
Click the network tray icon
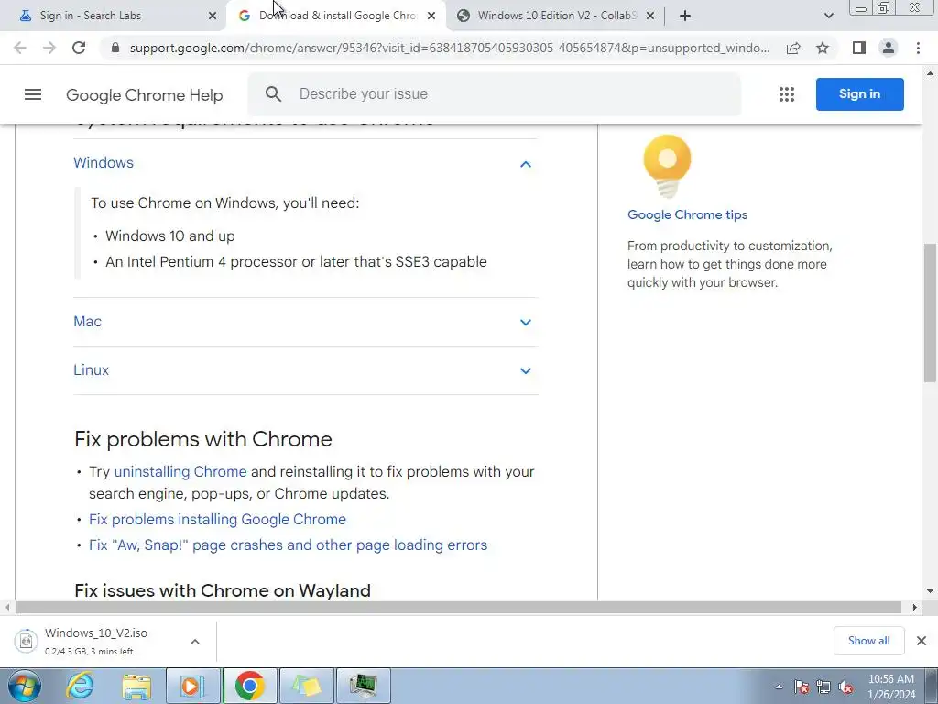pyautogui.click(x=823, y=687)
